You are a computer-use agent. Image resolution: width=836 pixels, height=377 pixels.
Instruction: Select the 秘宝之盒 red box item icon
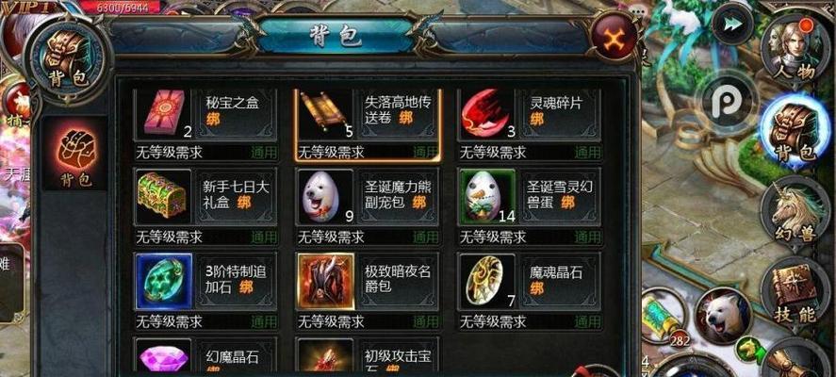coord(164,113)
